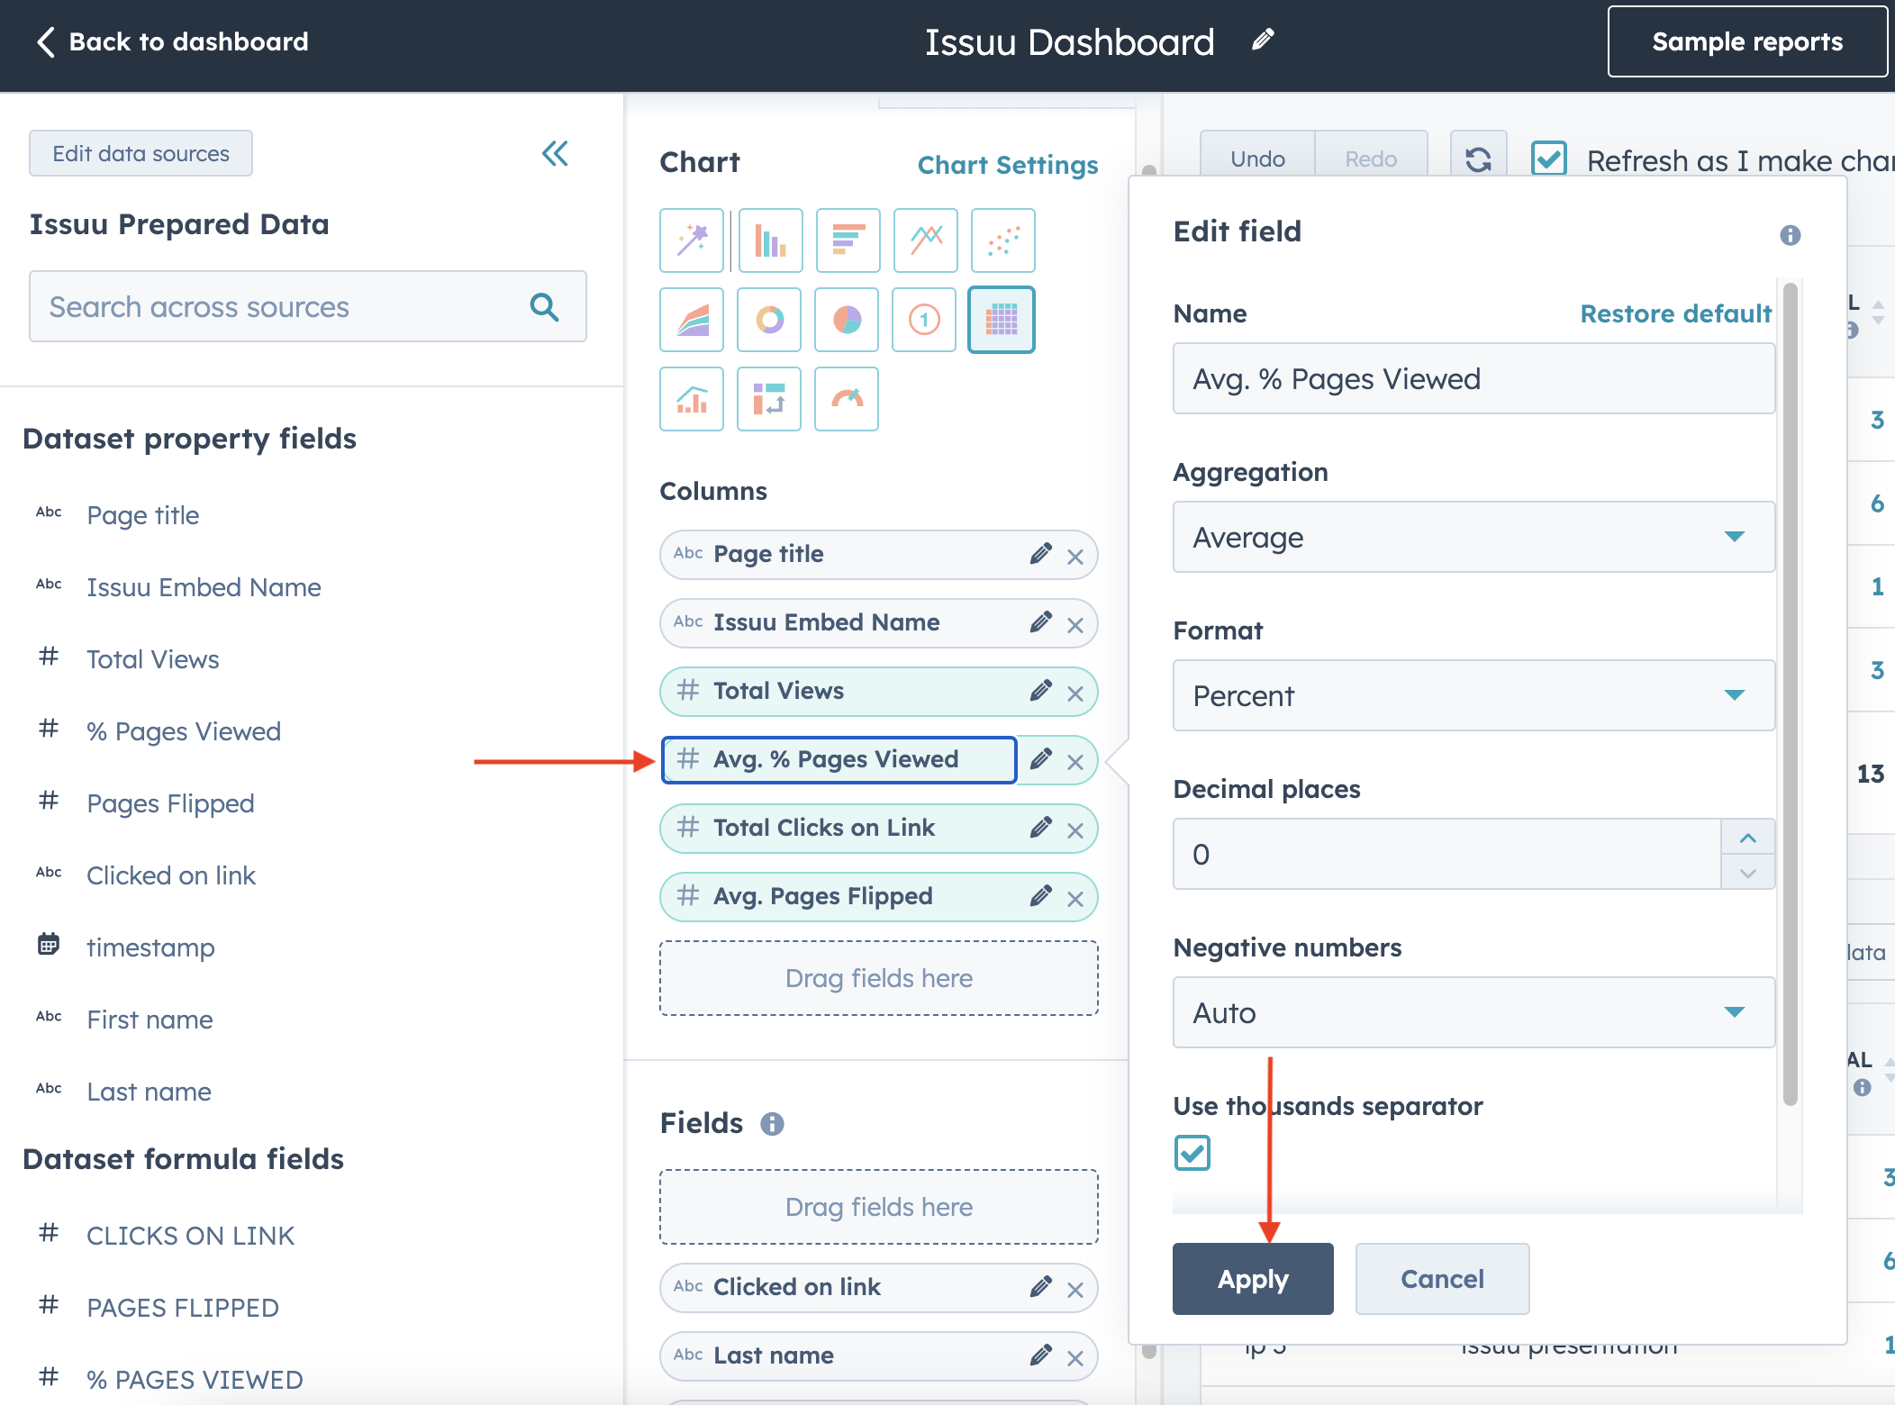Click the Search across sources field
The height and width of the screenshot is (1405, 1895).
308,307
